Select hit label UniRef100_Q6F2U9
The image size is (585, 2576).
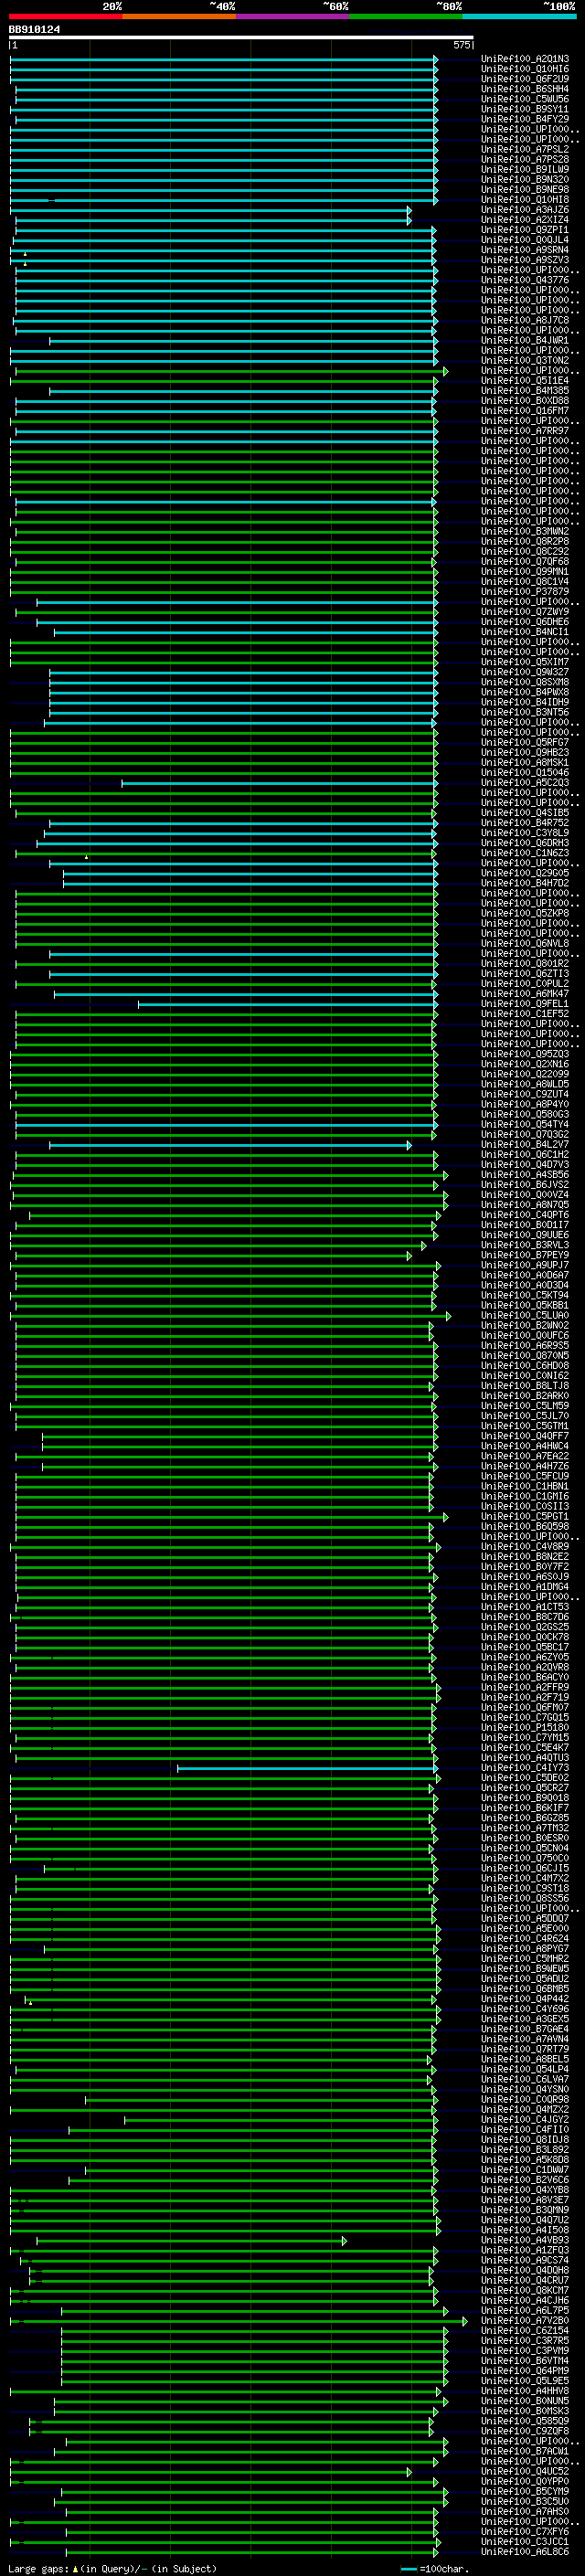525,79
